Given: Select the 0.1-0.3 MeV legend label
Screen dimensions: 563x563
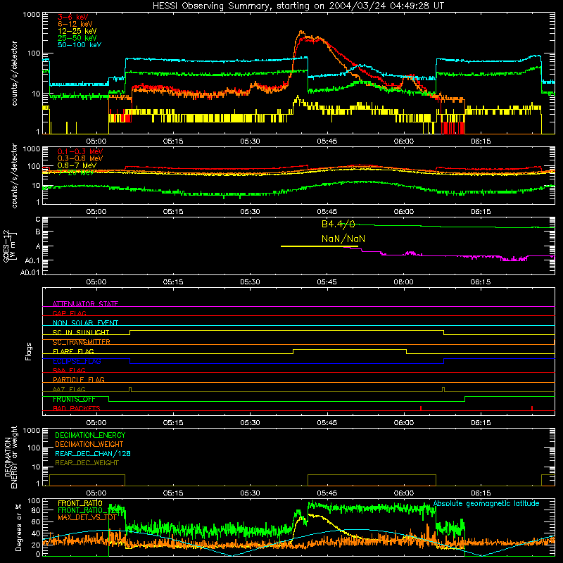Looking at the screenshot, I should click(80, 151).
